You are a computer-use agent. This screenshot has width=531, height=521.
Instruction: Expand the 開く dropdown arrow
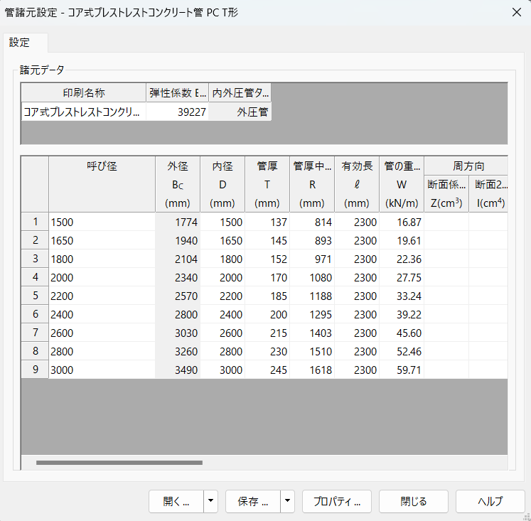(x=211, y=501)
